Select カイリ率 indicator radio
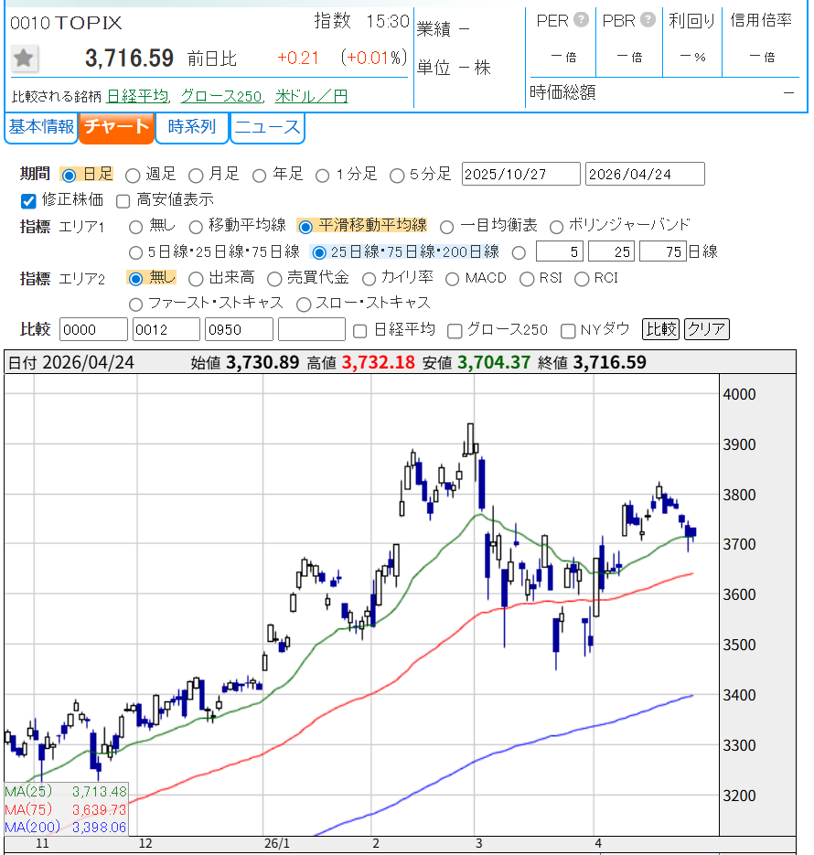 (x=370, y=279)
